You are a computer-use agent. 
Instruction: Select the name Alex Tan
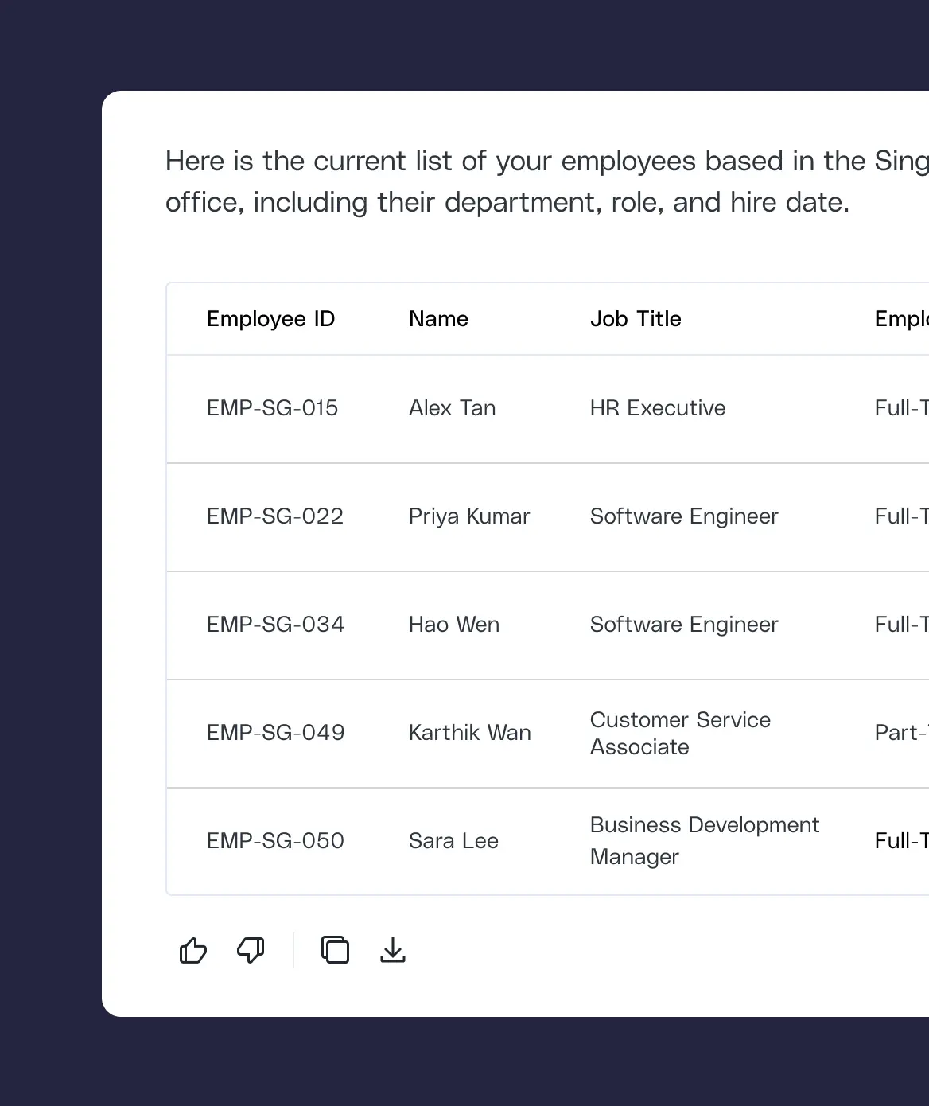[x=452, y=408]
